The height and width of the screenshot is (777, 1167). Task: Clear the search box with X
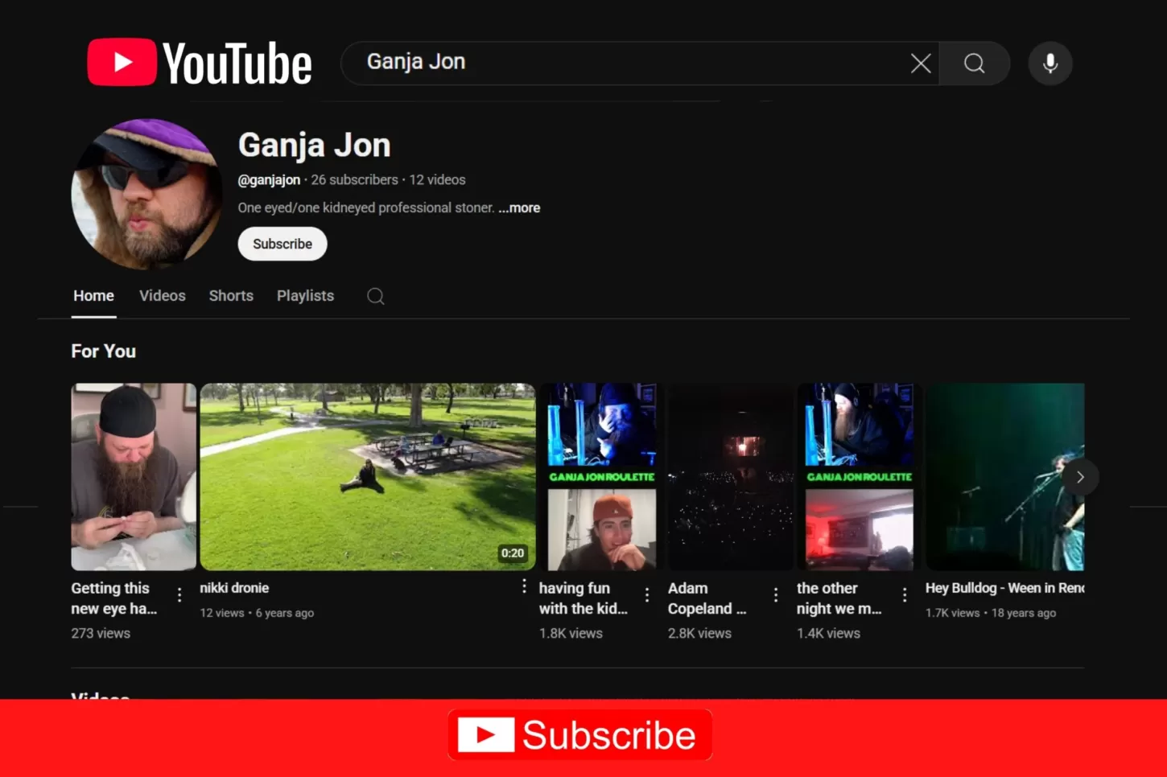click(921, 64)
